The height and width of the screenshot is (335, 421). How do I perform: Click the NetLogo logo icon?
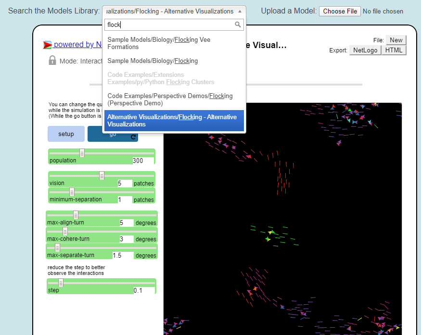click(x=48, y=45)
